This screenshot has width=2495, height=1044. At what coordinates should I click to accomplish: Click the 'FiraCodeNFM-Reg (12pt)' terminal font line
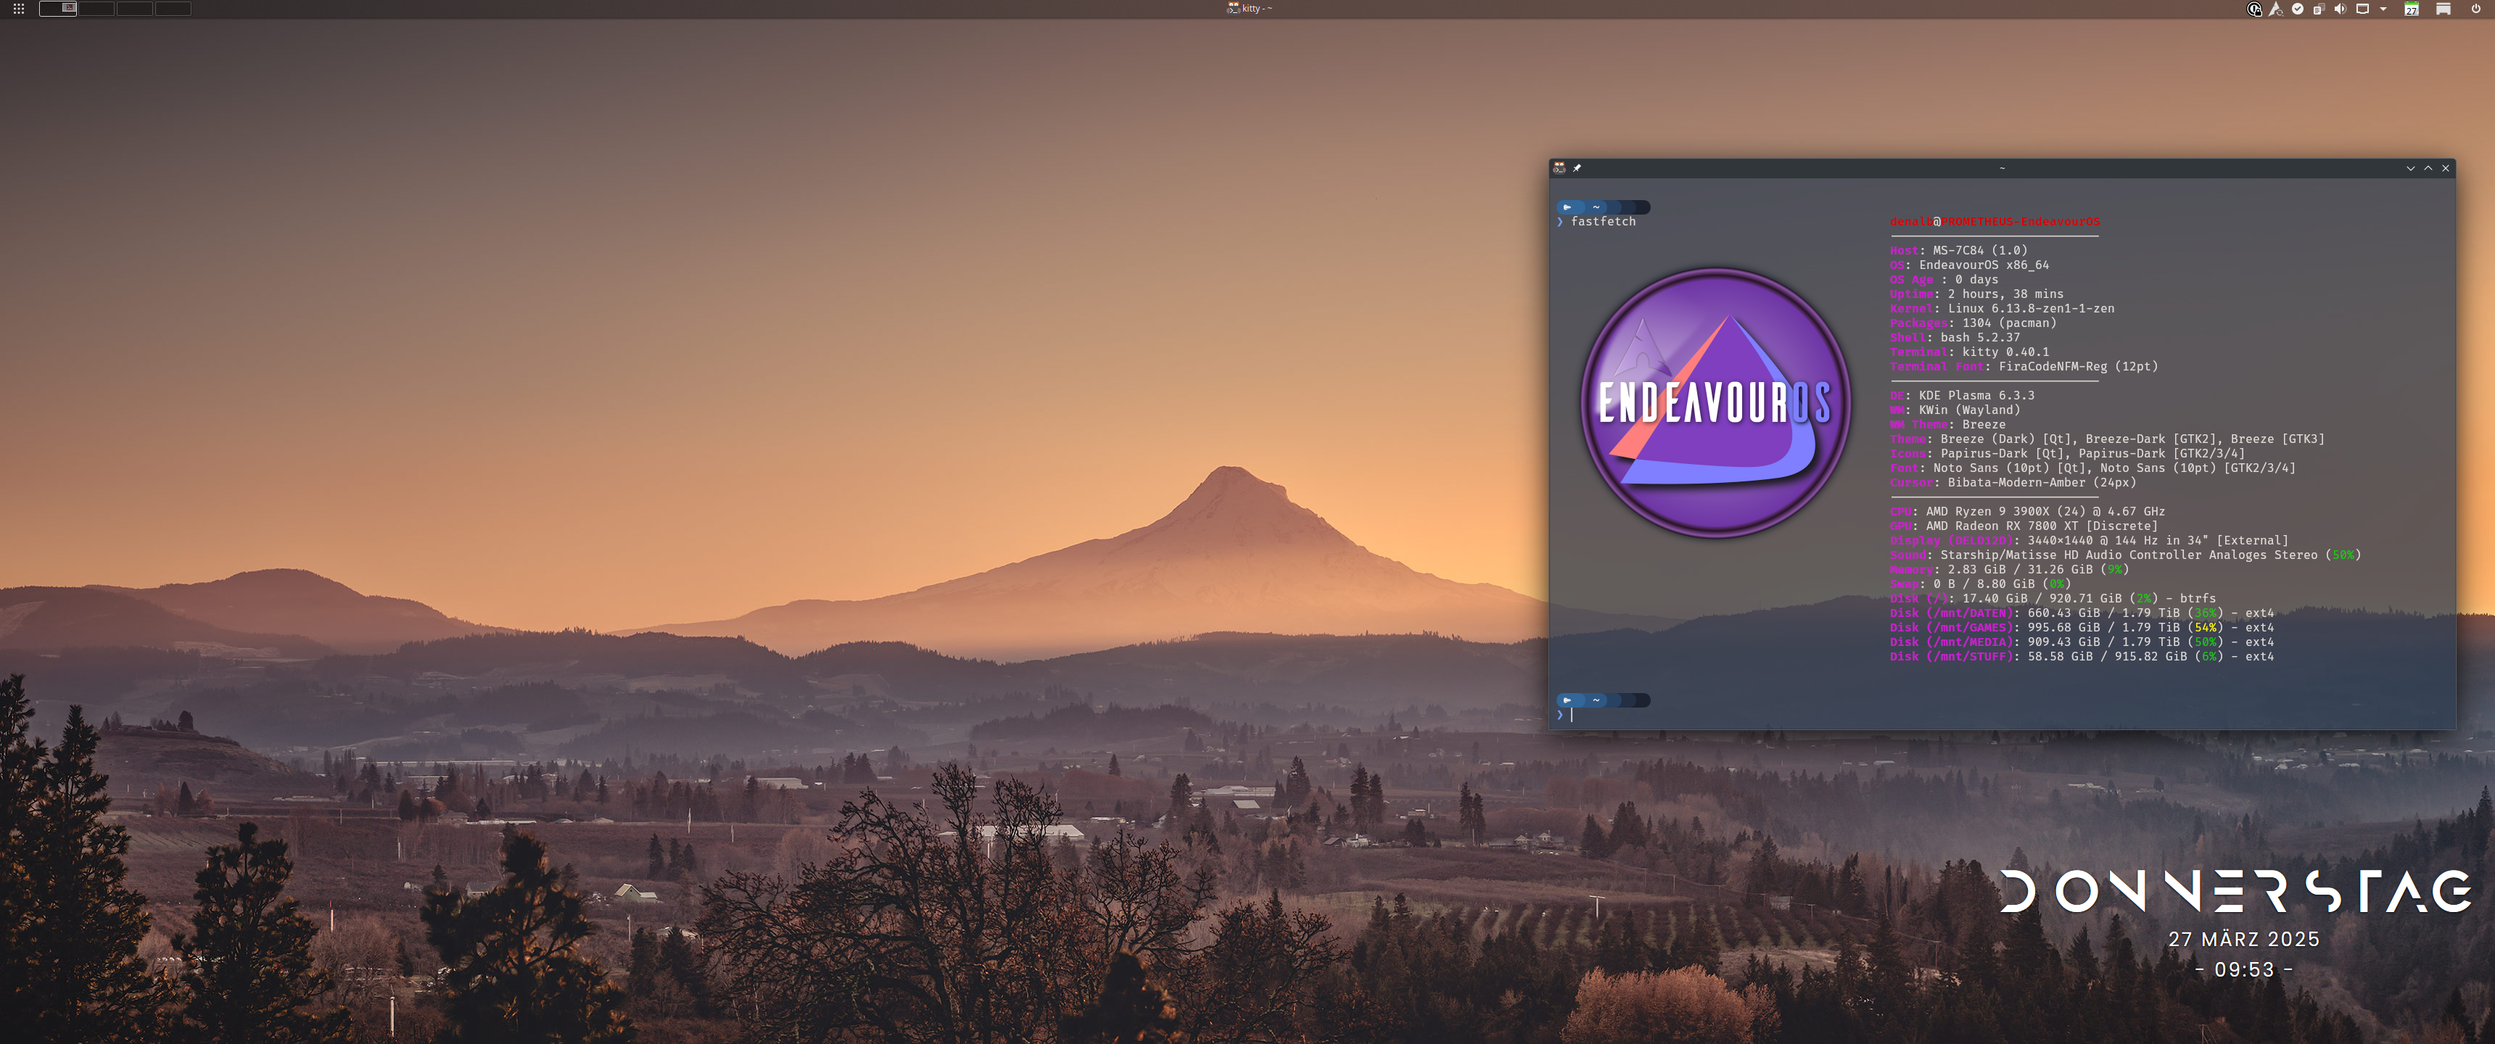tap(2024, 367)
